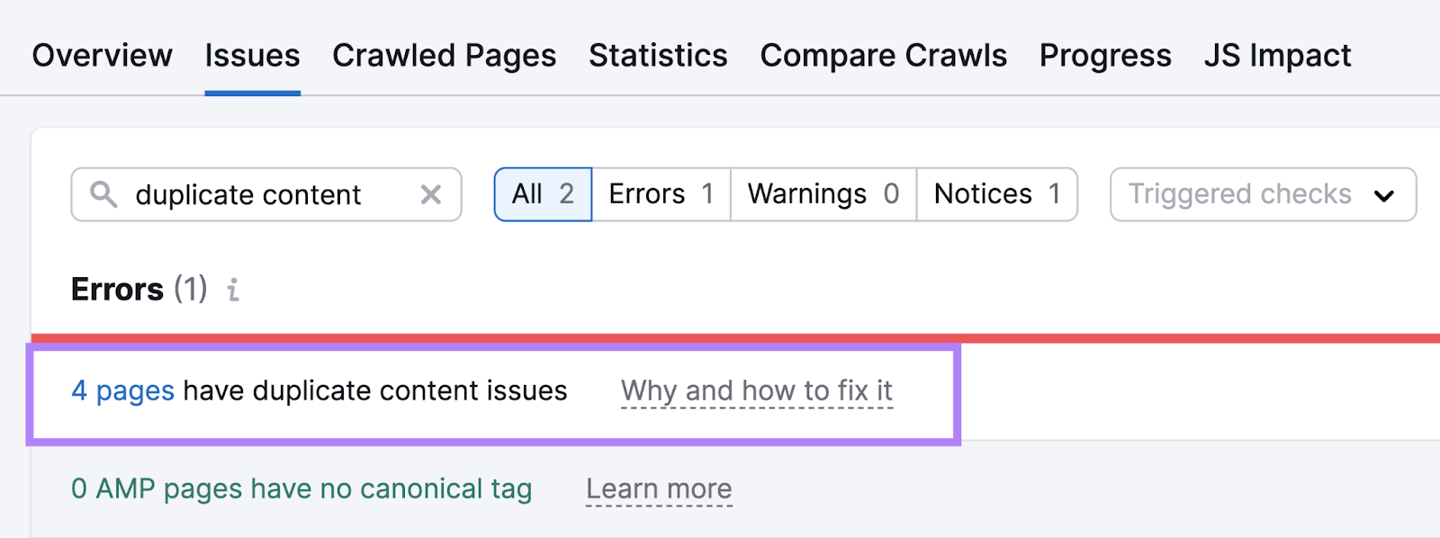Viewport: 1440px width, 538px height.
Task: Switch to the Overview tab
Action: [x=102, y=56]
